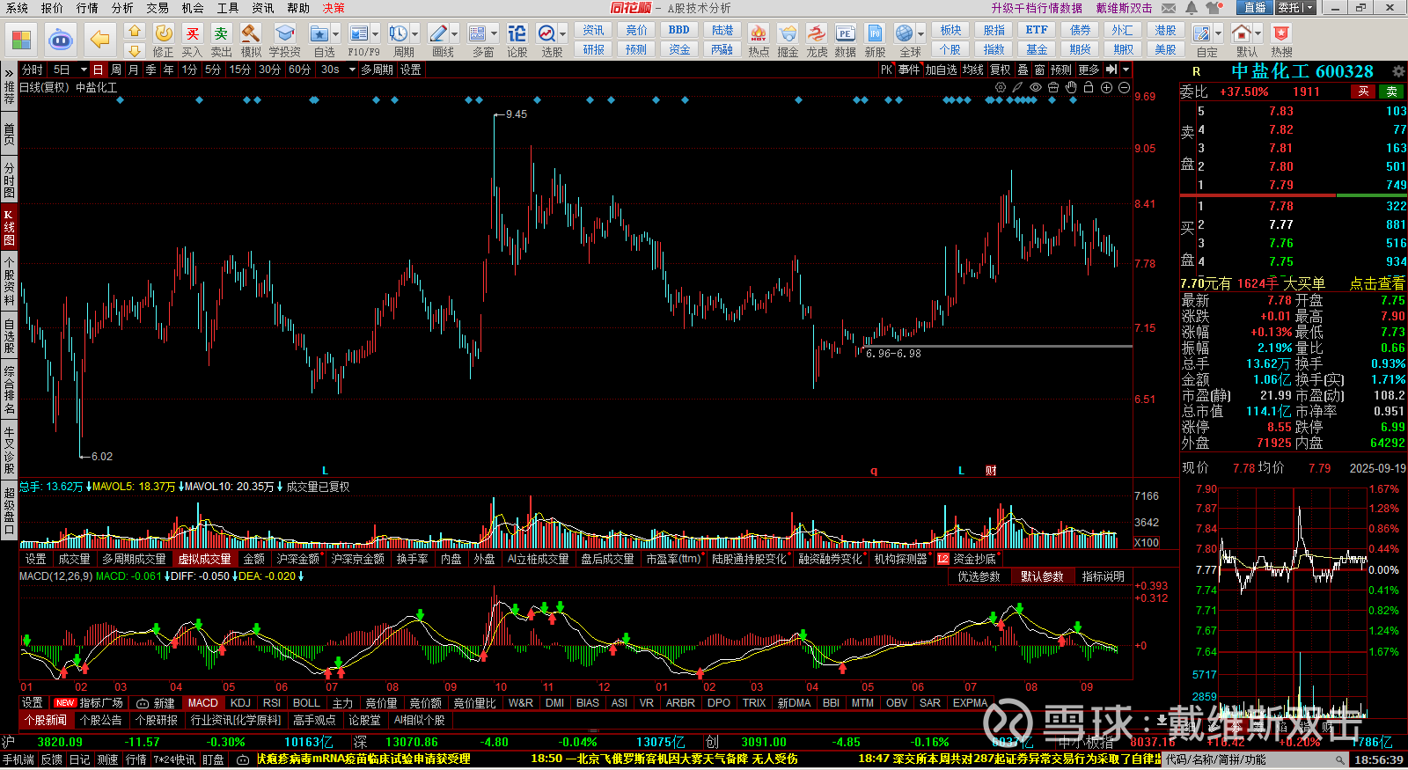
Task: Open the robot assistant icon
Action: 61,40
